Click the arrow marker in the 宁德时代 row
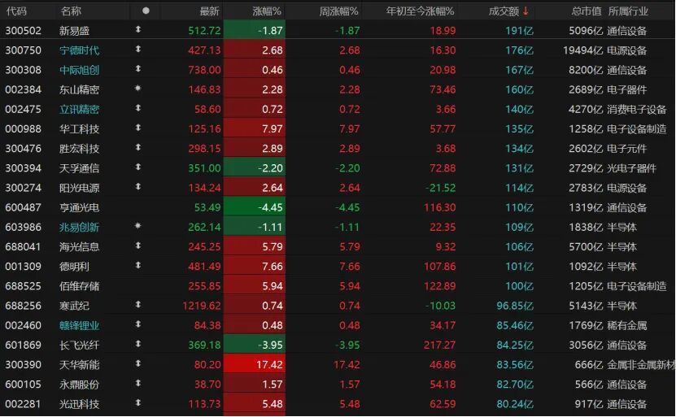This screenshot has width=676, height=417. click(x=138, y=50)
